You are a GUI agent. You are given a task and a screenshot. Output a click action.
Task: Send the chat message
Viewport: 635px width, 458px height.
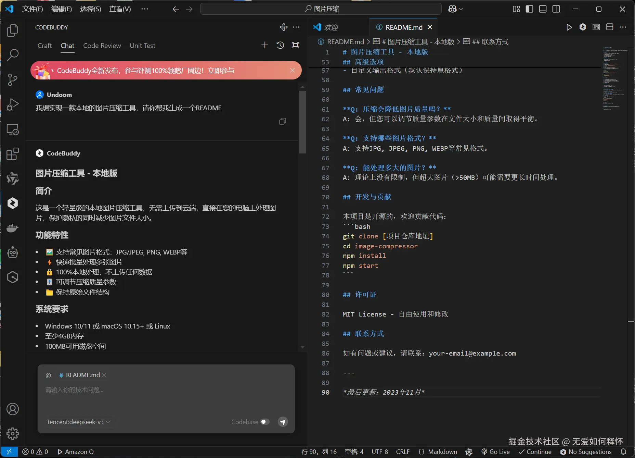point(283,422)
